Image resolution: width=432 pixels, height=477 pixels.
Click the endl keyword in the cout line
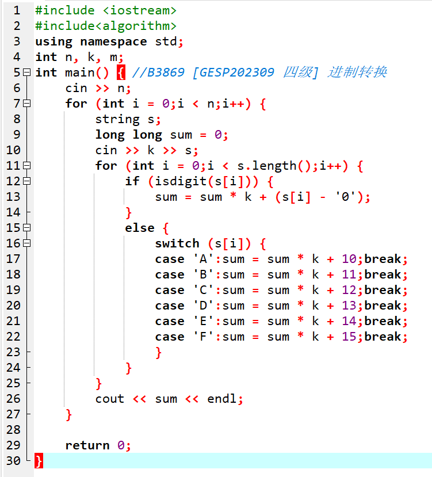222,399
